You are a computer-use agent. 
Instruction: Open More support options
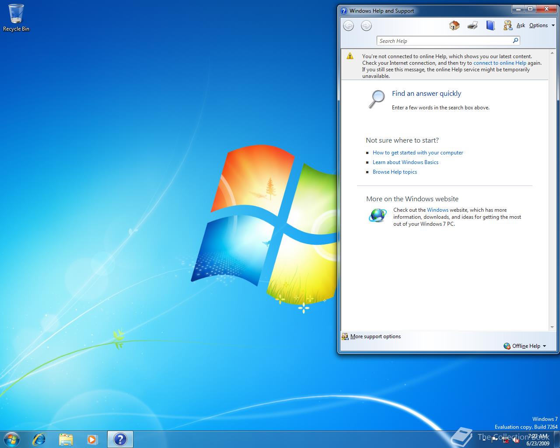tap(375, 336)
